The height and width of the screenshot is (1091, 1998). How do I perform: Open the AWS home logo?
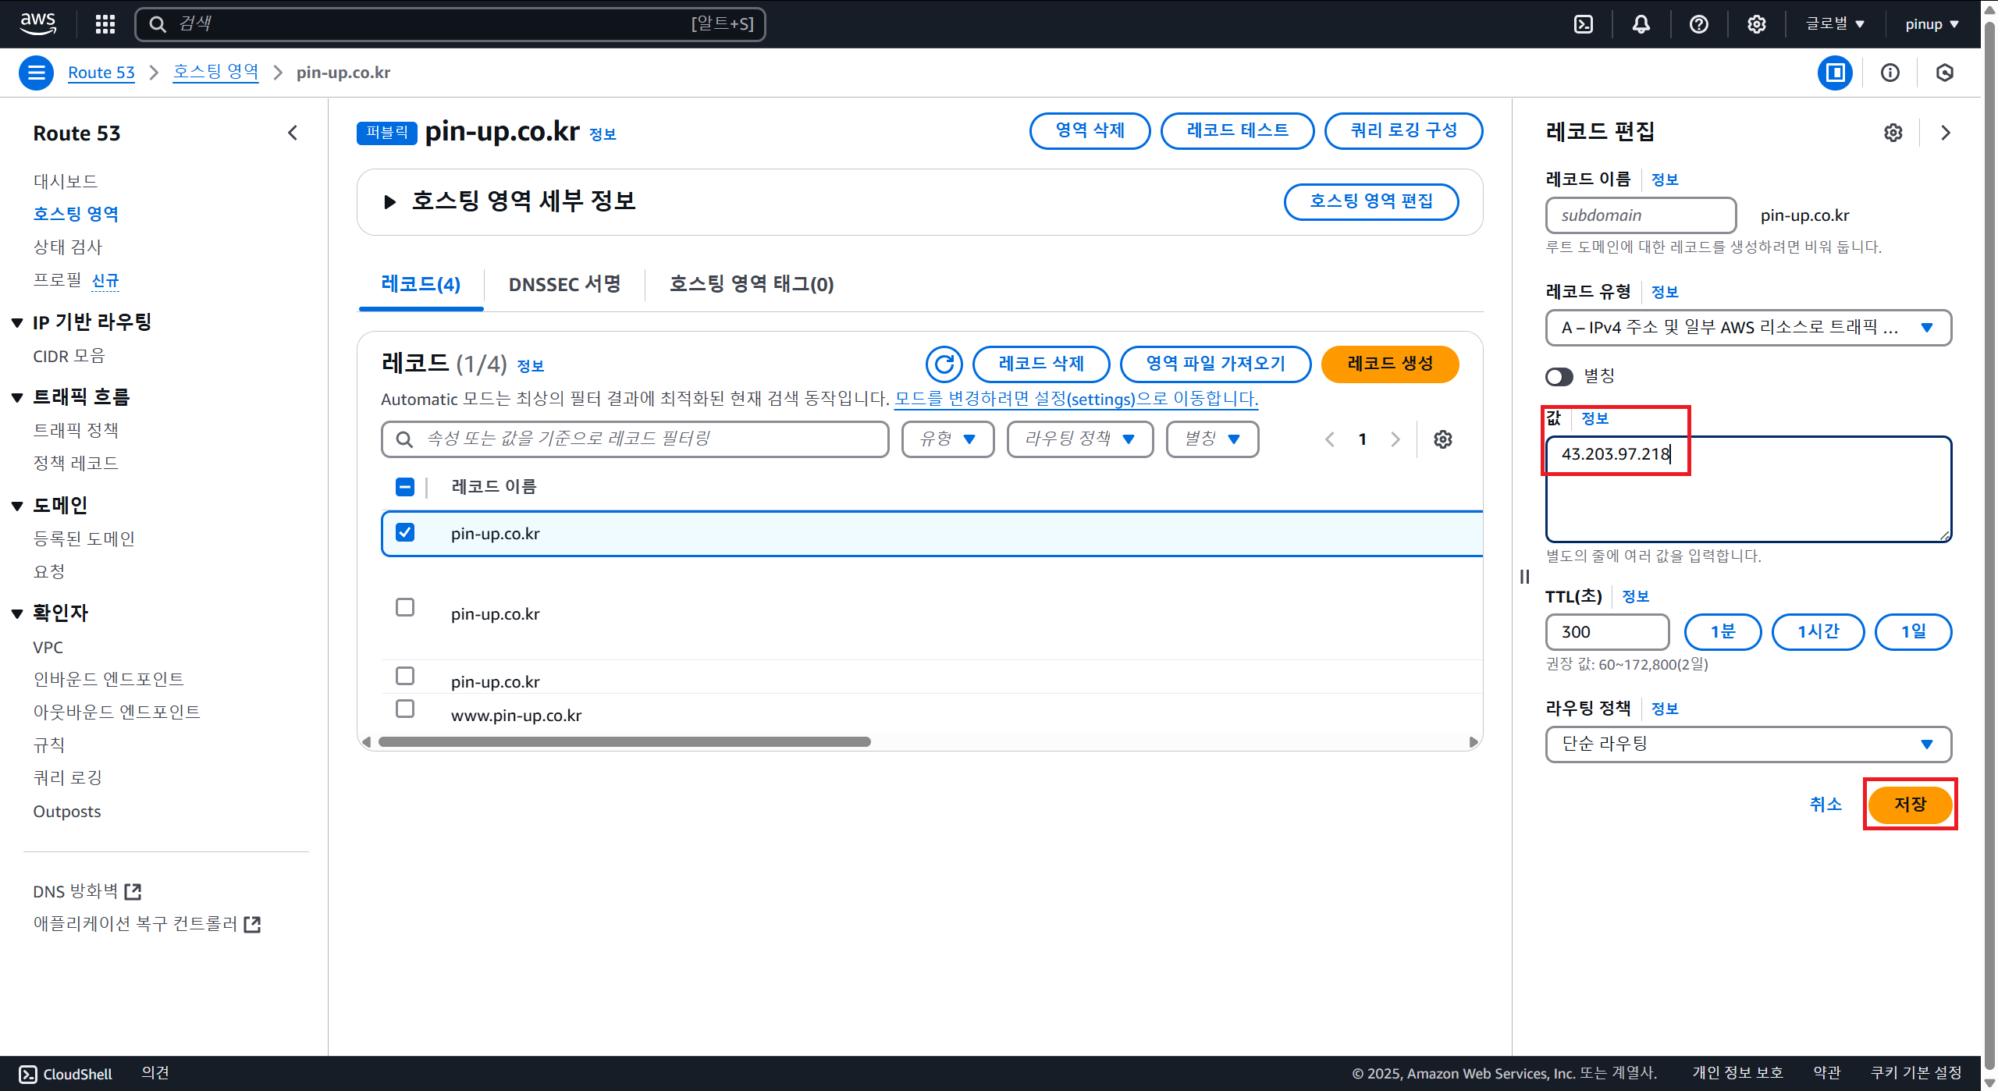pos(38,23)
